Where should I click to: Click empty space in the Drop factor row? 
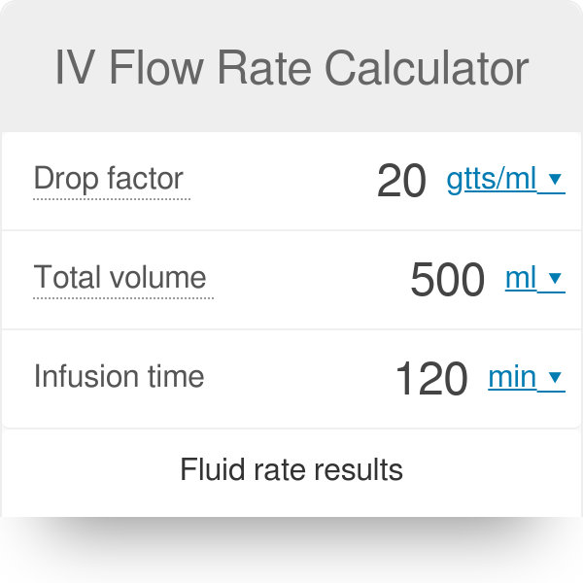[x=279, y=181]
